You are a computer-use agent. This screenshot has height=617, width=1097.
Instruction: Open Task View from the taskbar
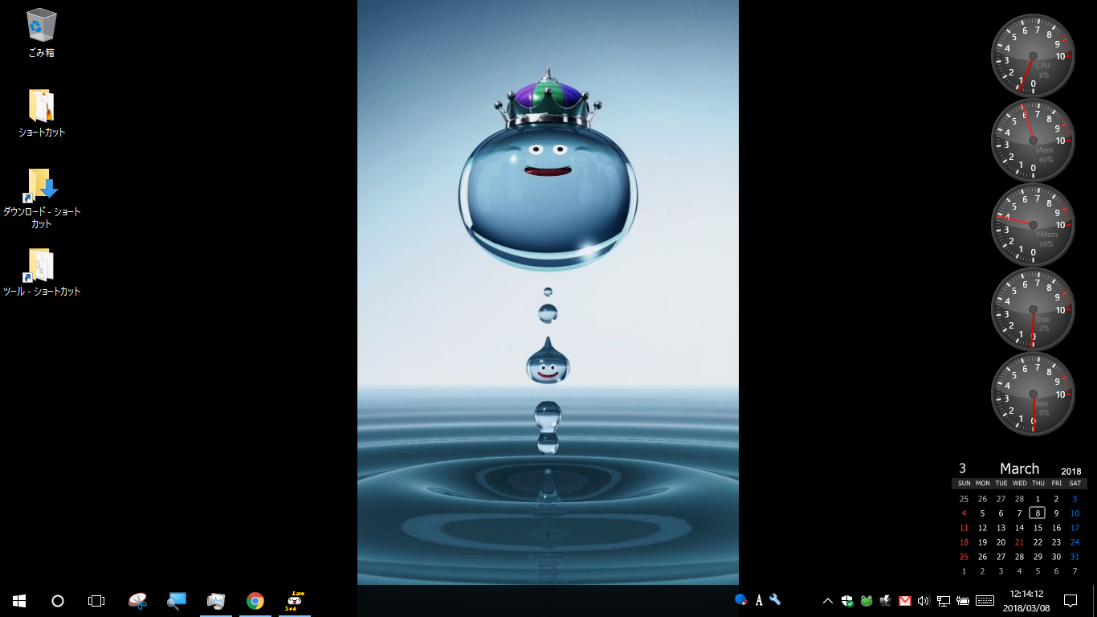[96, 600]
